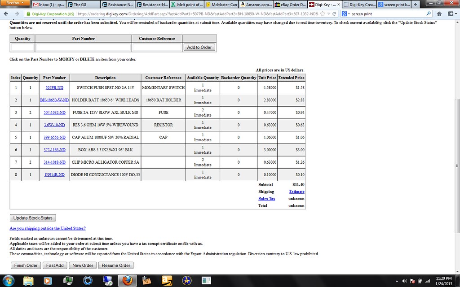The image size is (460, 287).
Task: Open the Amazon taskbar icon
Action: pos(167,281)
